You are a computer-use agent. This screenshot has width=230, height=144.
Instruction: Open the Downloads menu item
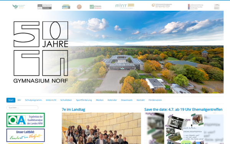coord(127,100)
